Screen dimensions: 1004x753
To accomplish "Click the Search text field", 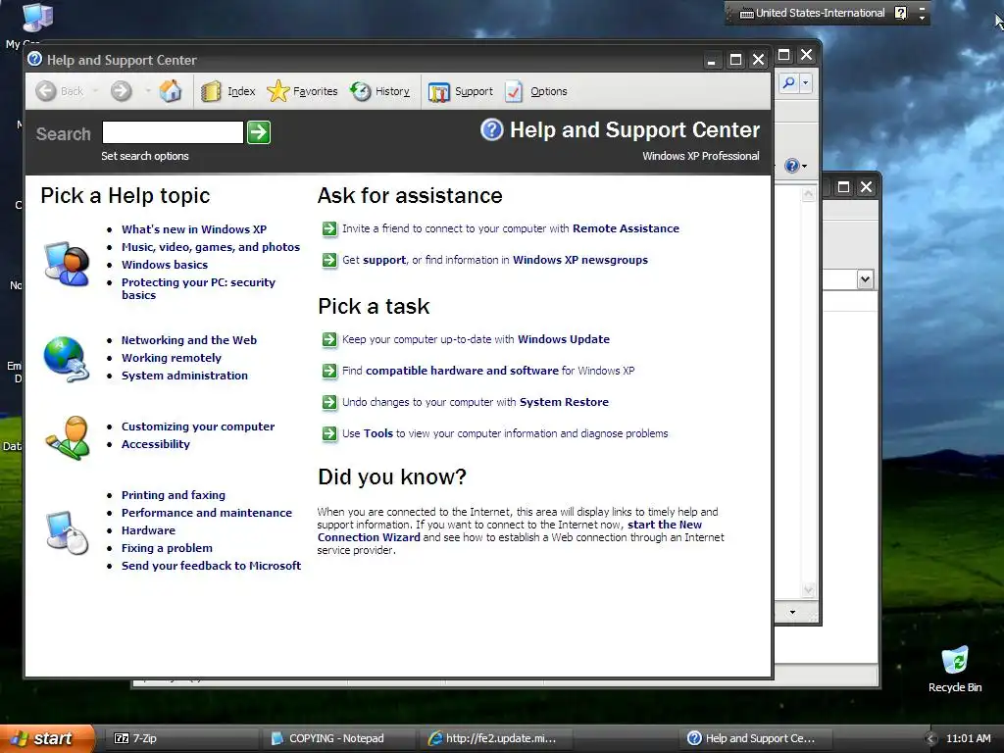I will pyautogui.click(x=173, y=132).
